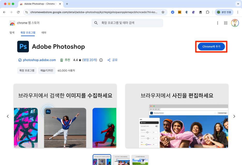Open photoshop.adobe.com link
Image resolution: width=242 pixels, height=165 pixels.
pos(39,60)
